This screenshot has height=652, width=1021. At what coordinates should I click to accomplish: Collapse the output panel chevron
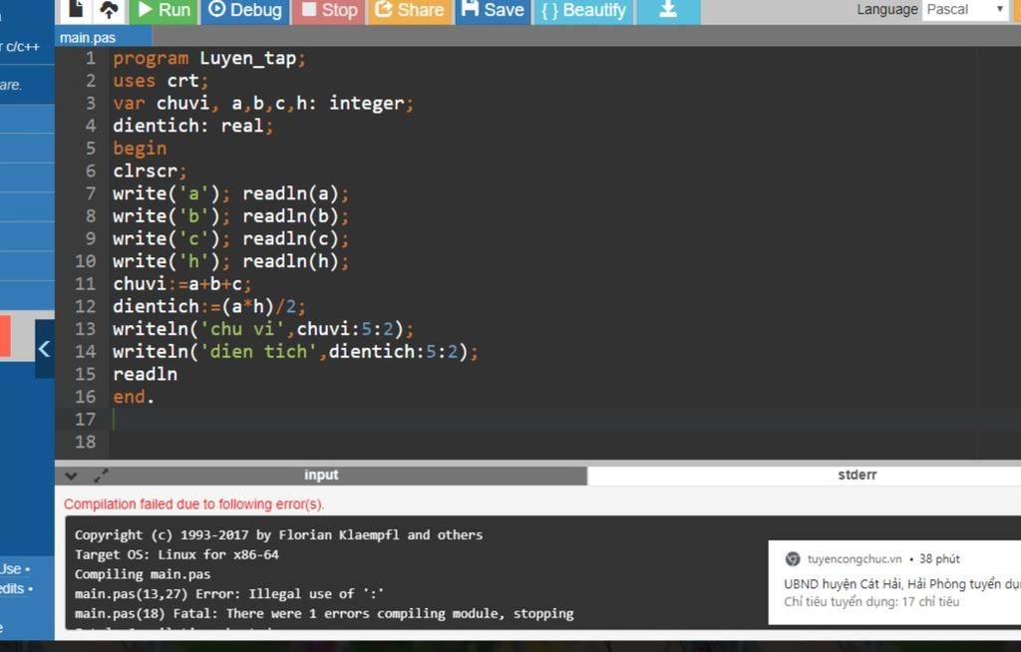pos(71,477)
